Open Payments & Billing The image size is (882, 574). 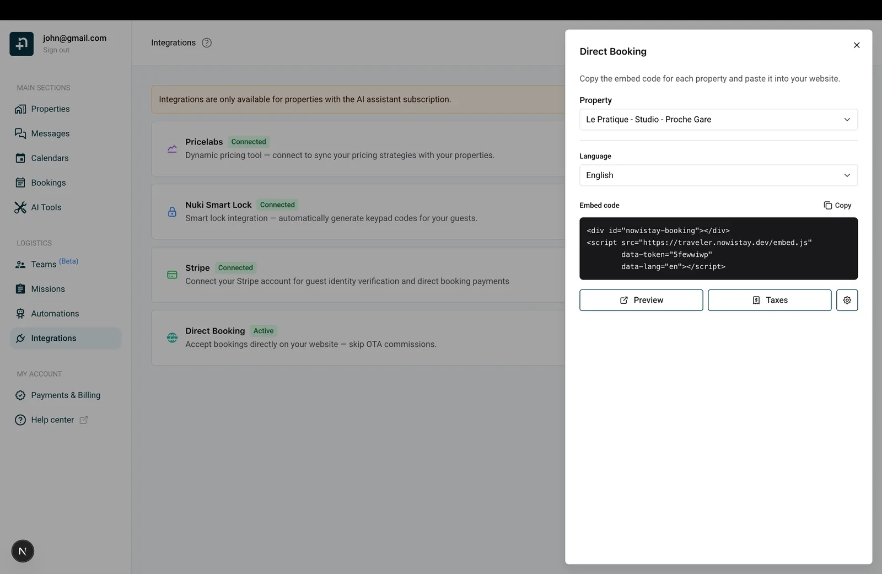[66, 395]
